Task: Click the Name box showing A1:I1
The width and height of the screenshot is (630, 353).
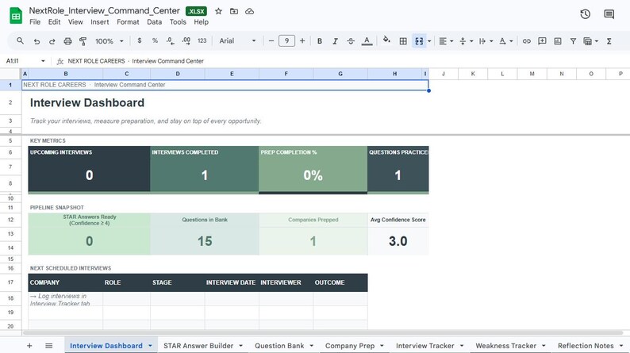Action: [25, 61]
